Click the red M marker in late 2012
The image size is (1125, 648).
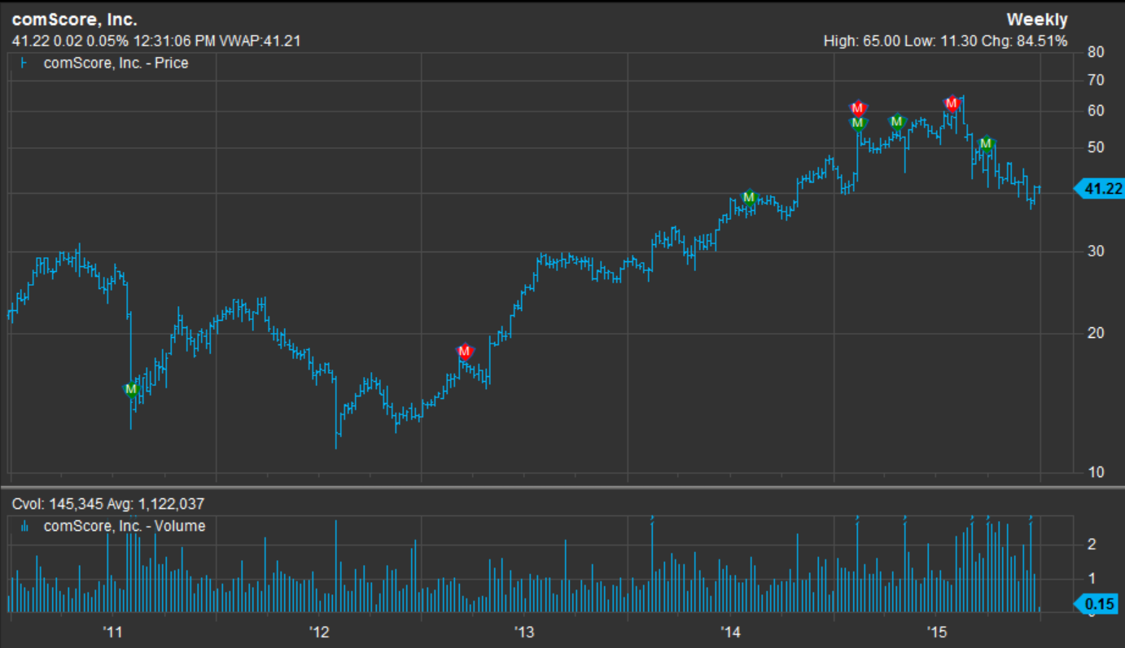[x=465, y=352]
